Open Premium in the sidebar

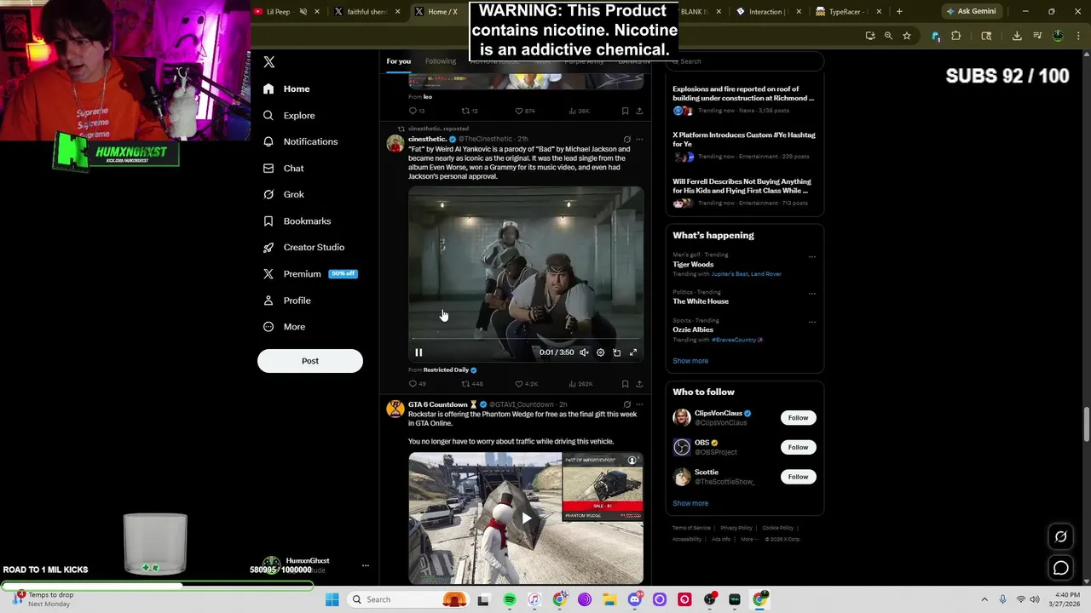[310, 273]
